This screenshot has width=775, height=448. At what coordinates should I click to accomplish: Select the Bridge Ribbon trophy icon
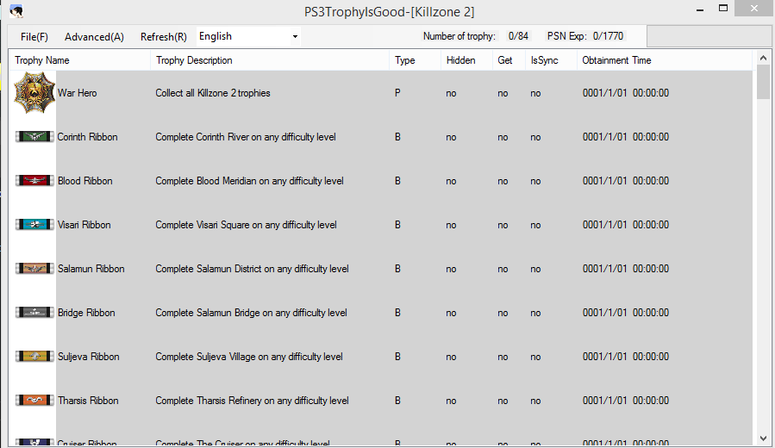pyautogui.click(x=34, y=313)
